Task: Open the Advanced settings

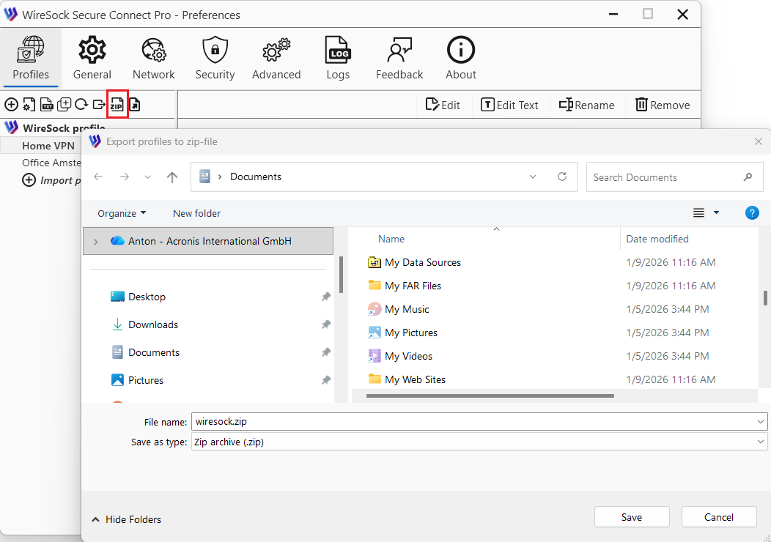Action: (x=276, y=57)
